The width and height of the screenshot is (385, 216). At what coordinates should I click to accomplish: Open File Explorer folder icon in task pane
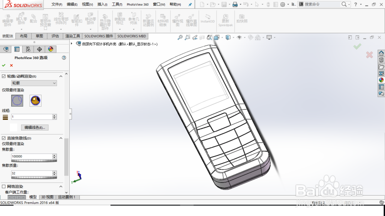tap(381, 67)
